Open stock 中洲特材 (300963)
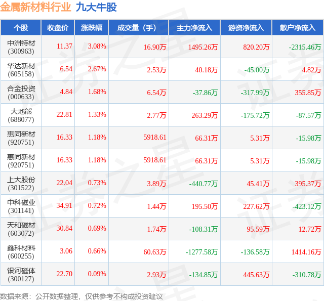The height and width of the screenshot is (301, 324). click(x=21, y=47)
